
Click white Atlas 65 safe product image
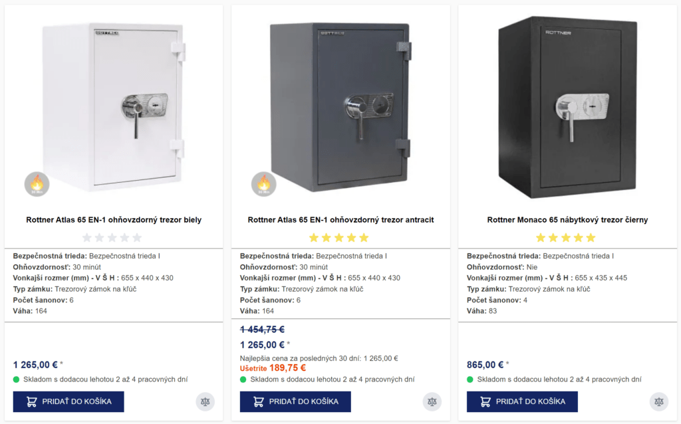114,106
